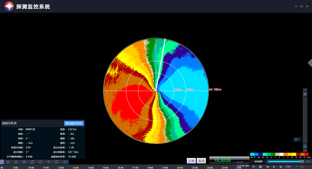Switch to 高清 display mode
Screen dimensions: 312x169
point(201,161)
